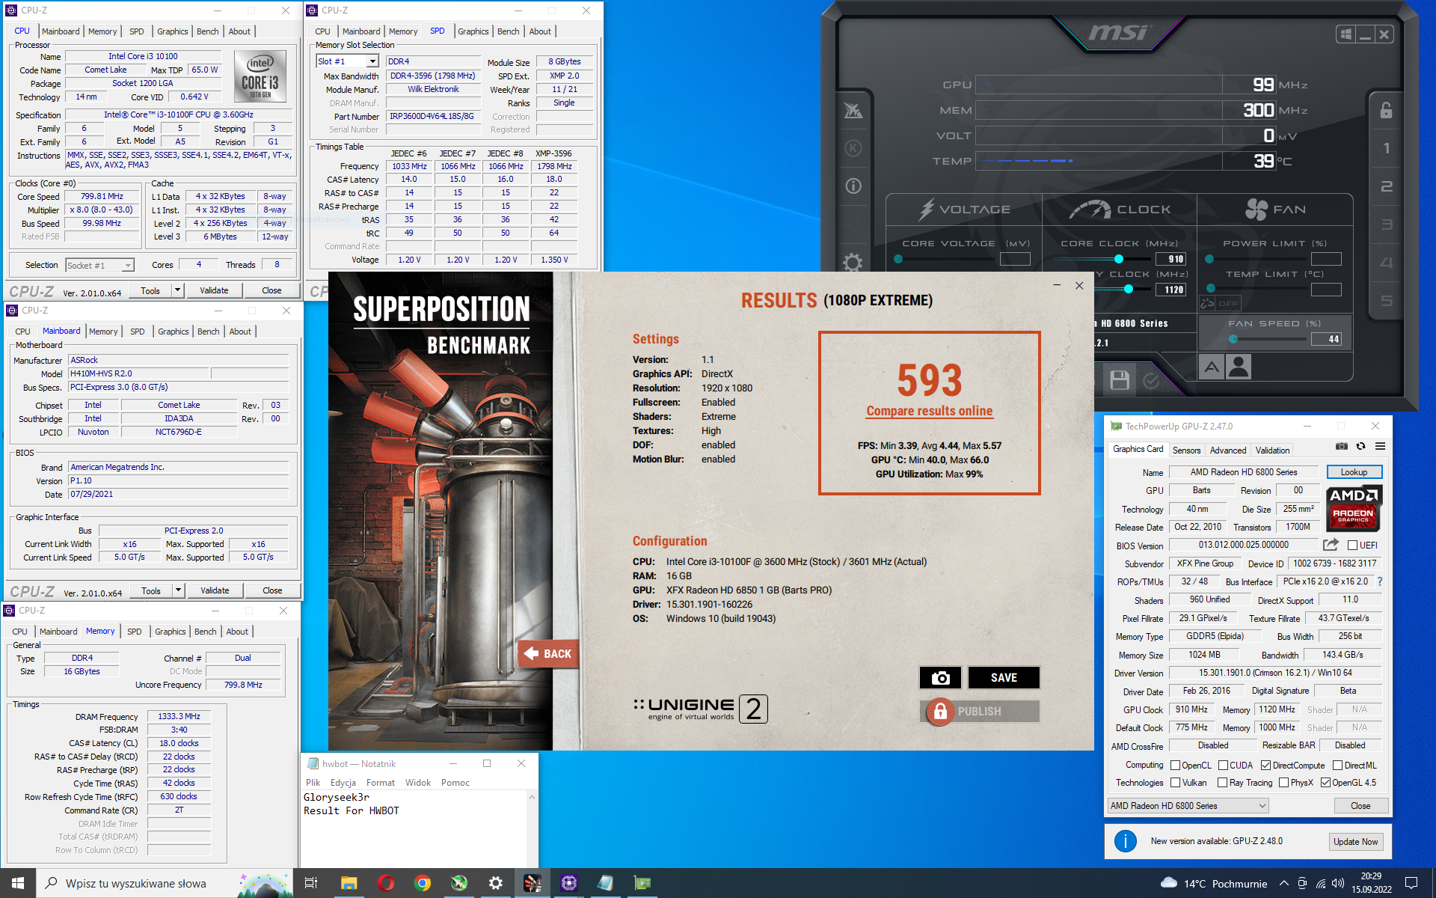Switch to Sensors tab in GPU-Z

click(x=1186, y=450)
